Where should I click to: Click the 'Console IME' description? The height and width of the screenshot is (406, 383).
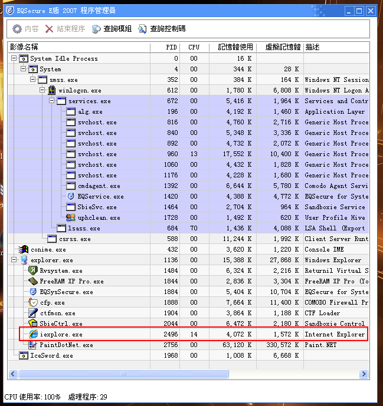(x=324, y=249)
